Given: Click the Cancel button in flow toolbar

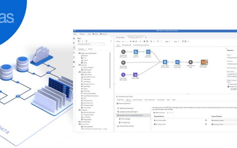Looking at the screenshot, I should coord(125,41).
